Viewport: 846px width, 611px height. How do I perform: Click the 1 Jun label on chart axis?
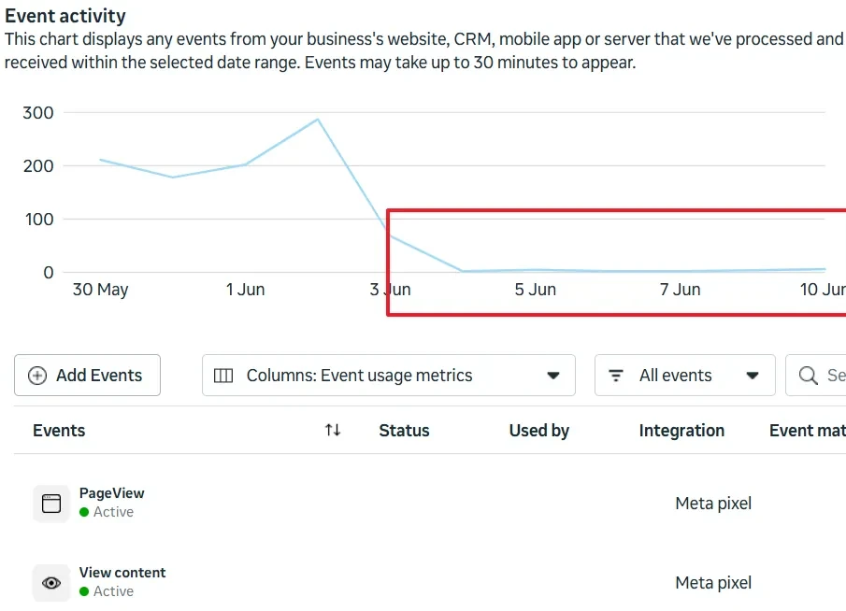246,290
